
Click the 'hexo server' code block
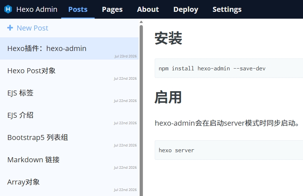click(229, 150)
